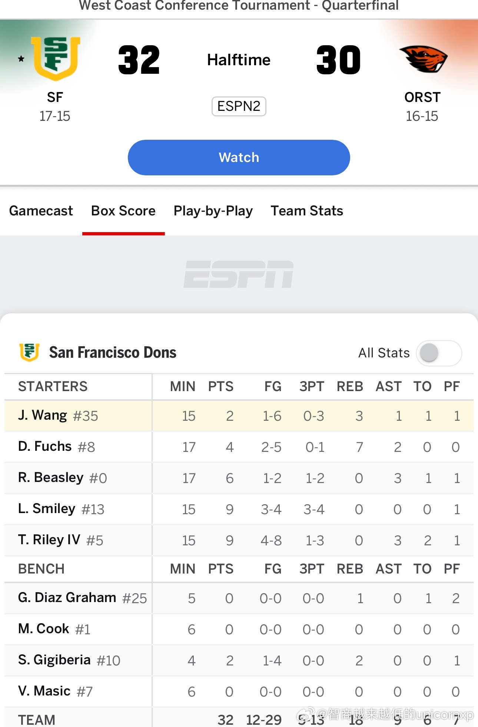Tap the ESPN2 network badge
This screenshot has height=727, width=478.
[239, 106]
